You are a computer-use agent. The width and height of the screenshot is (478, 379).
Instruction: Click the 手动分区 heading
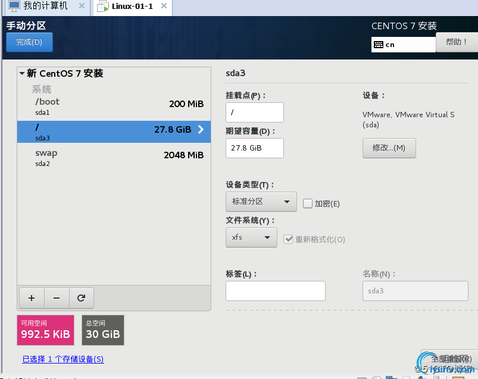26,26
